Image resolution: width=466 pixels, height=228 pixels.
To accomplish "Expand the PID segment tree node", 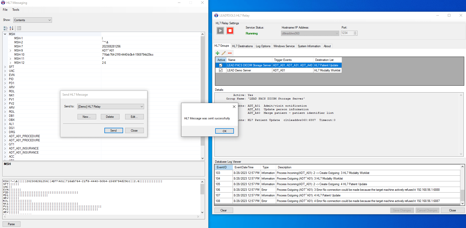I will coord(5,79).
